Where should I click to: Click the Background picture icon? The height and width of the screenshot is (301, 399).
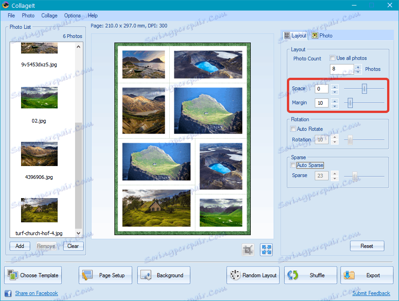point(146,275)
